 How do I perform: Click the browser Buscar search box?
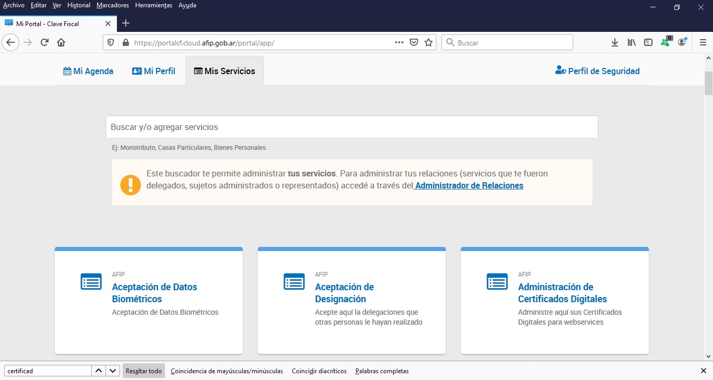507,43
